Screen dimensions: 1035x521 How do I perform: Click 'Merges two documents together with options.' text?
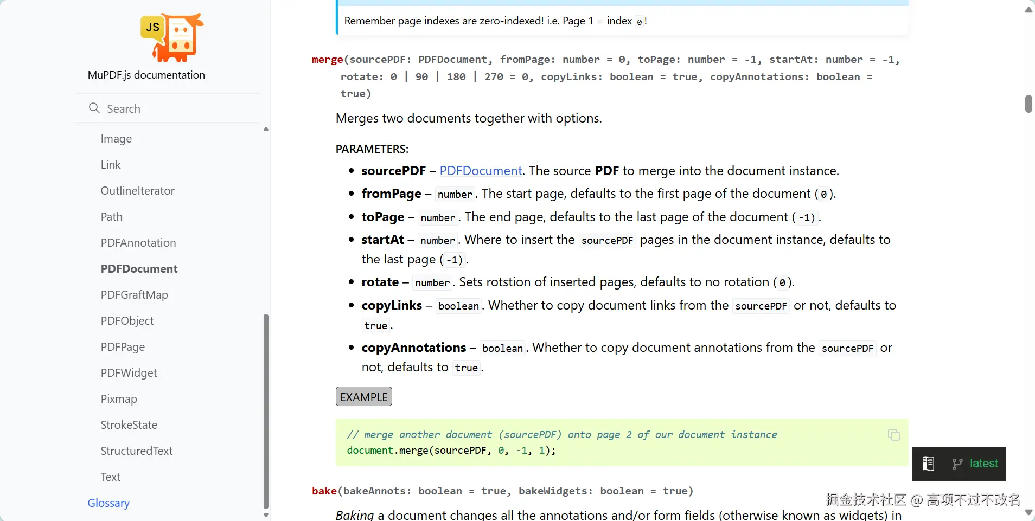click(469, 118)
